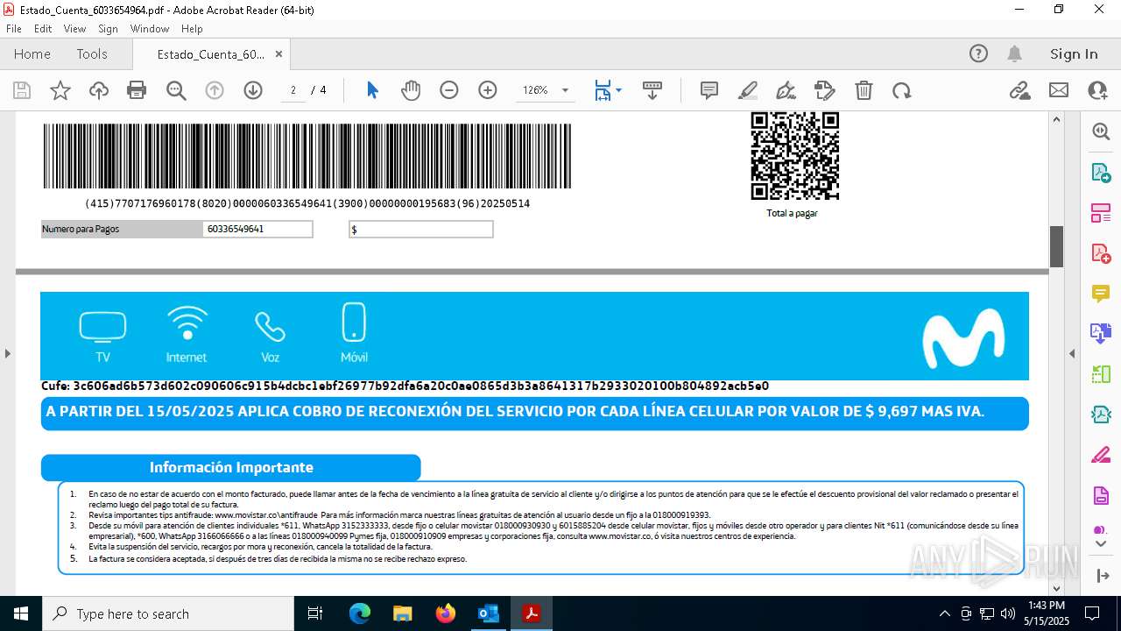
Task: Upload file to cloud icon
Action: point(98,90)
